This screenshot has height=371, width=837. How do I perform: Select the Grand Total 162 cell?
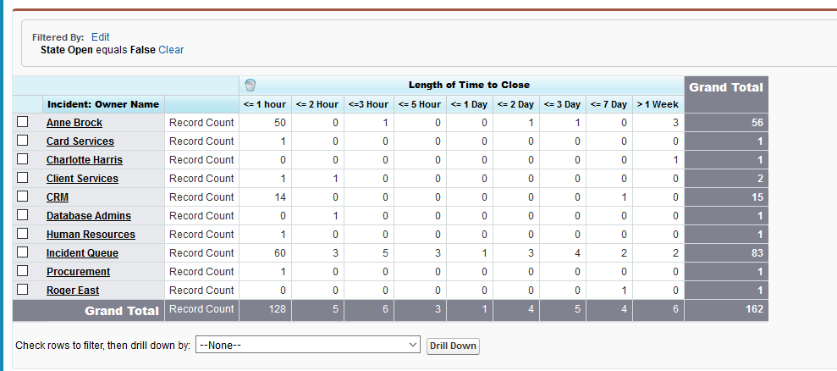(726, 309)
